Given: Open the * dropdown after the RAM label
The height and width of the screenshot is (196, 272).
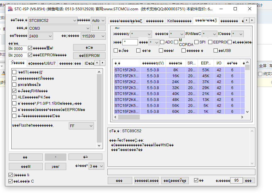Looking at the screenshot, I should (x=209, y=34).
